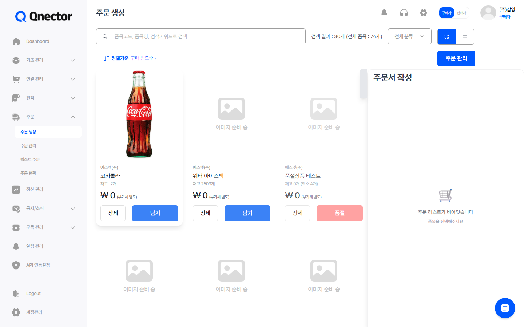The height and width of the screenshot is (327, 524).
Task: Click the Qnector logo
Action: pyautogui.click(x=44, y=16)
